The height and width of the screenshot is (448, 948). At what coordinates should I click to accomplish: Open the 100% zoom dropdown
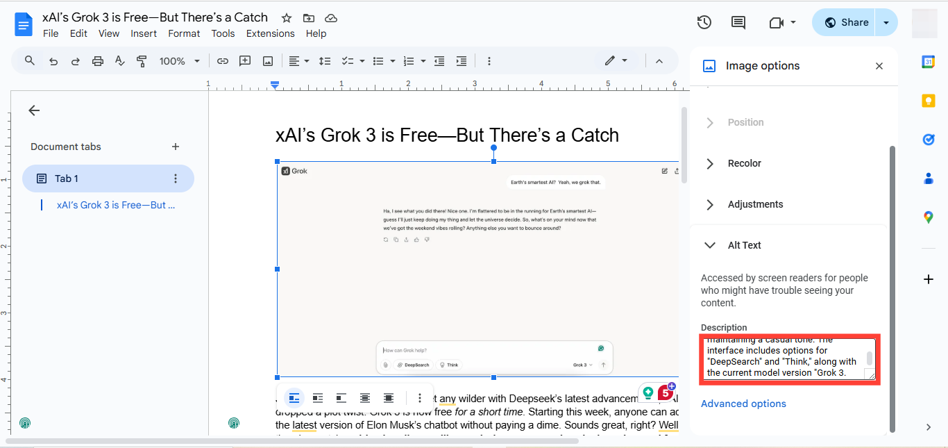[x=180, y=61]
